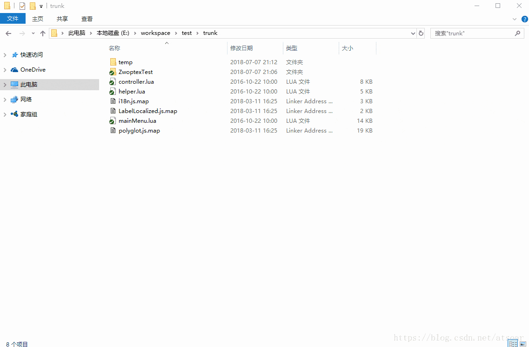Switch to details view icon
This screenshot has width=529, height=347.
pos(513,344)
